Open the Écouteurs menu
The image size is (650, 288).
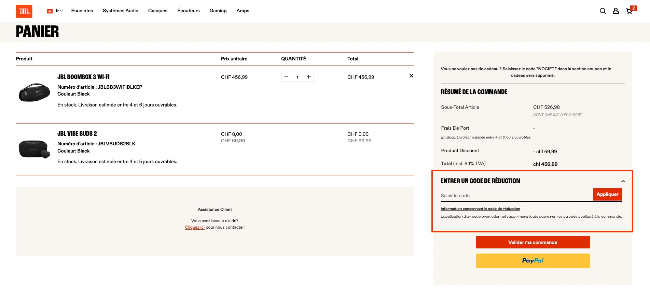pyautogui.click(x=189, y=11)
